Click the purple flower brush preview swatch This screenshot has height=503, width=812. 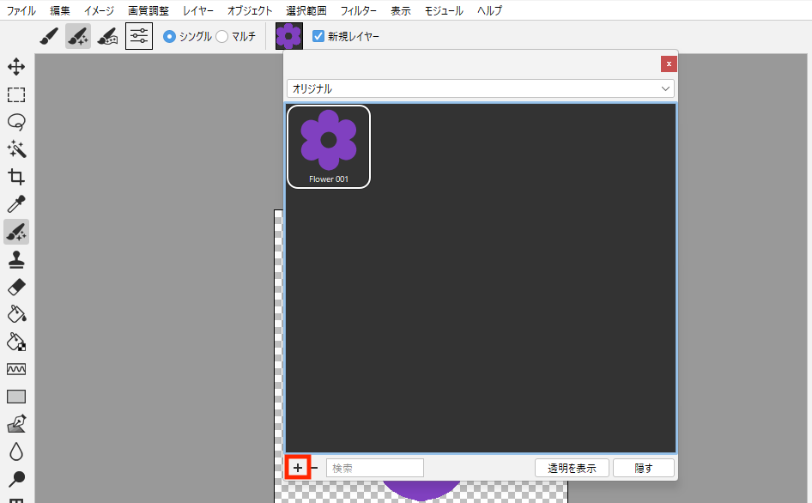point(289,36)
